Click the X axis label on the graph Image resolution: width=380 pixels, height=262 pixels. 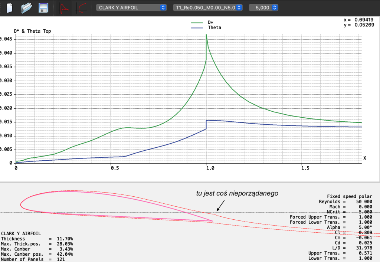point(364,158)
